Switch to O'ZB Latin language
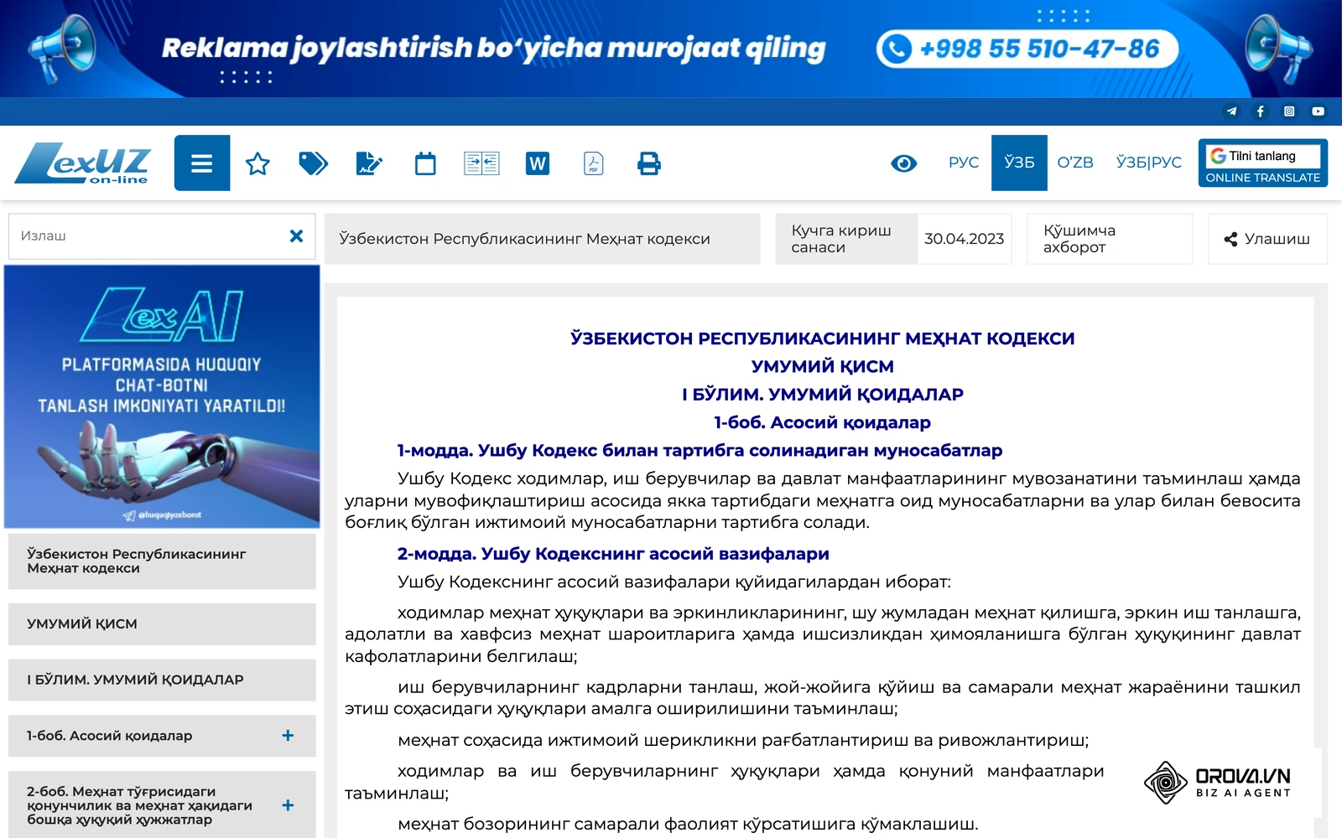Viewport: 1342px width, 838px height. [1075, 163]
